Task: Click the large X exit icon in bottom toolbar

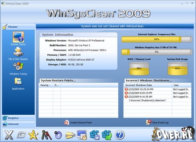Action: point(9,135)
